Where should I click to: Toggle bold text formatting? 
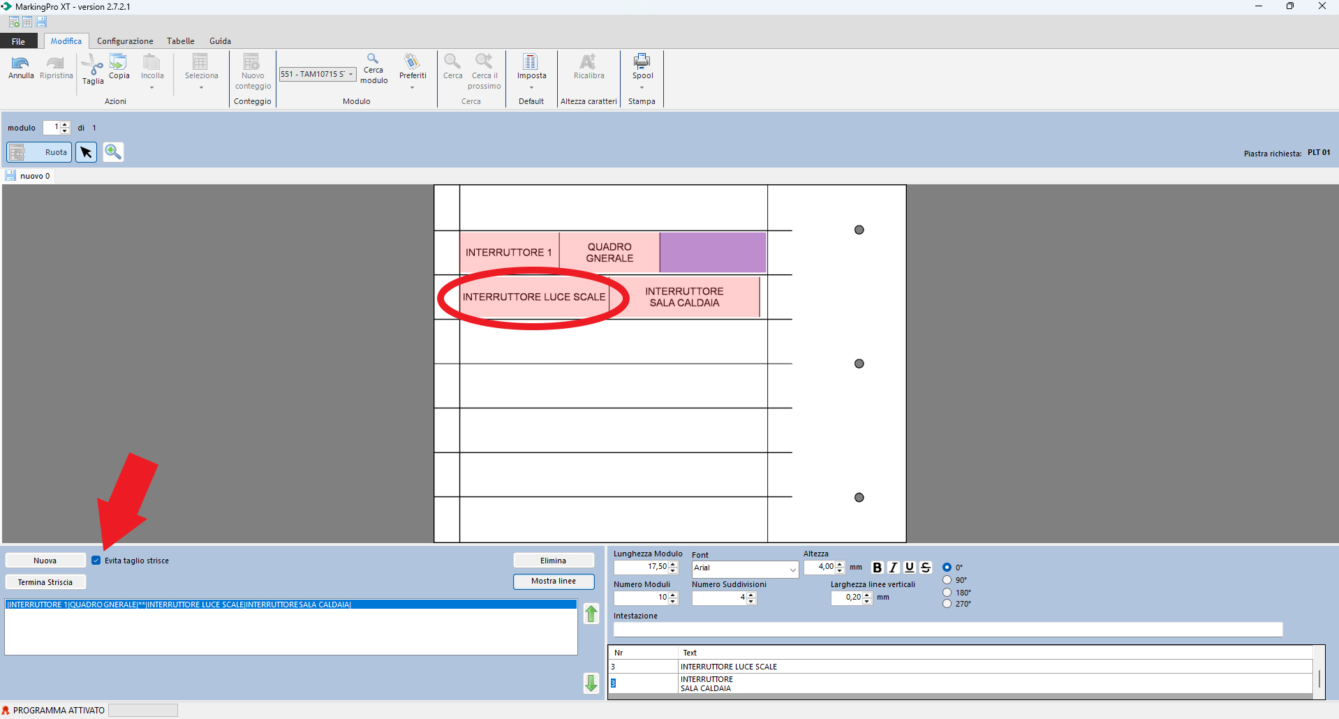[877, 568]
